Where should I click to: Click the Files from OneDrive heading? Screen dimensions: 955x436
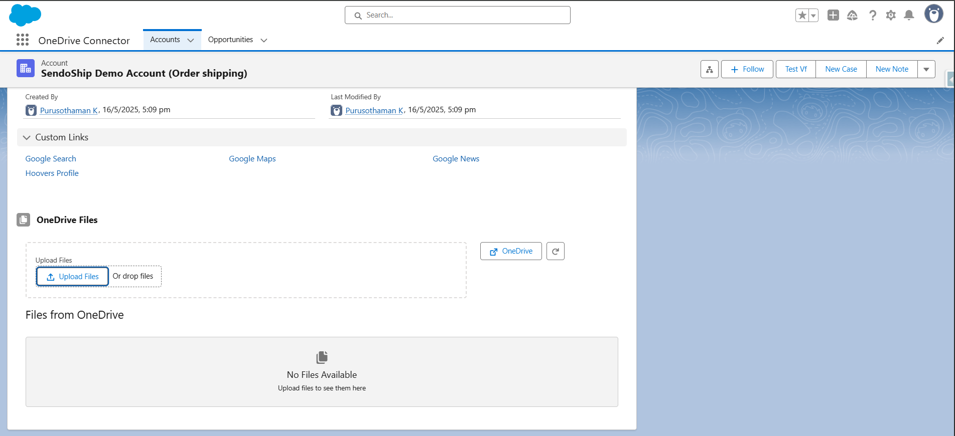(75, 315)
